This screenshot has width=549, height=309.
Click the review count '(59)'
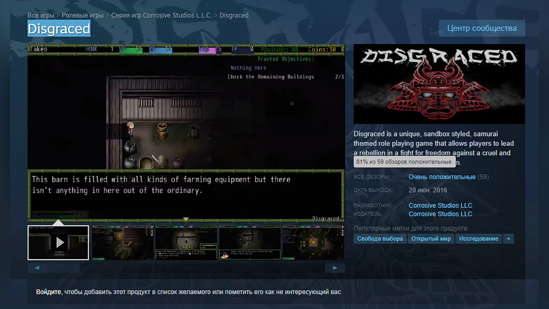pos(483,177)
